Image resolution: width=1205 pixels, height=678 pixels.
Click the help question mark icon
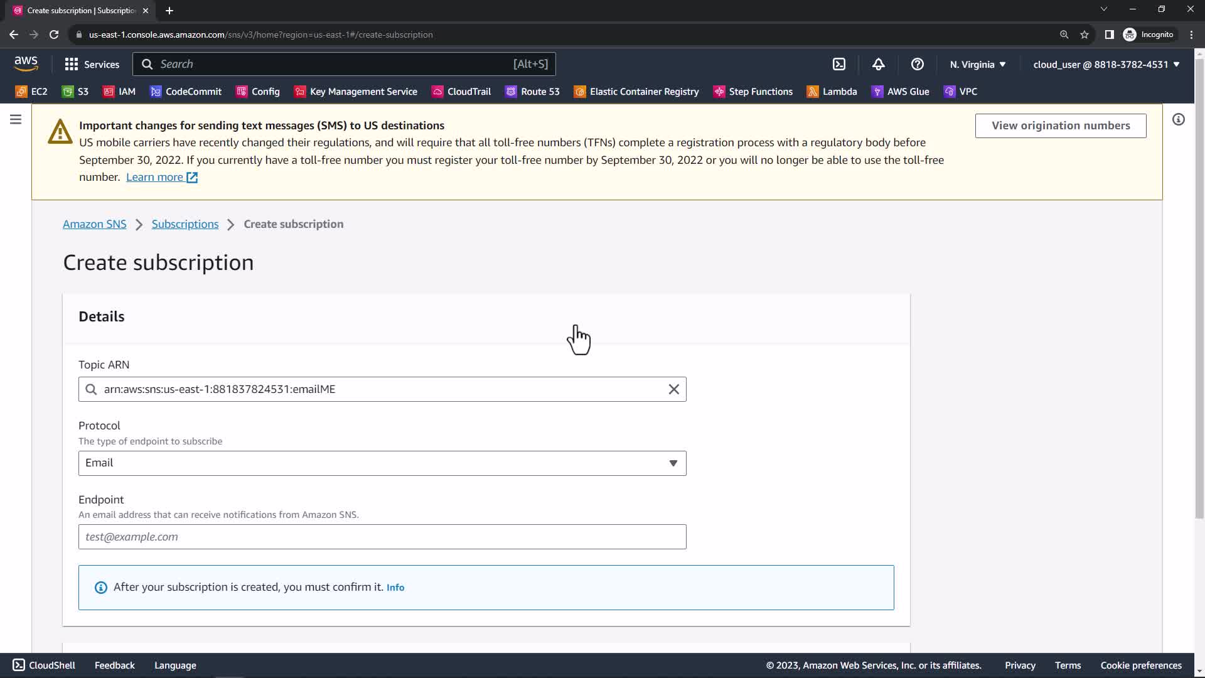coord(917,64)
